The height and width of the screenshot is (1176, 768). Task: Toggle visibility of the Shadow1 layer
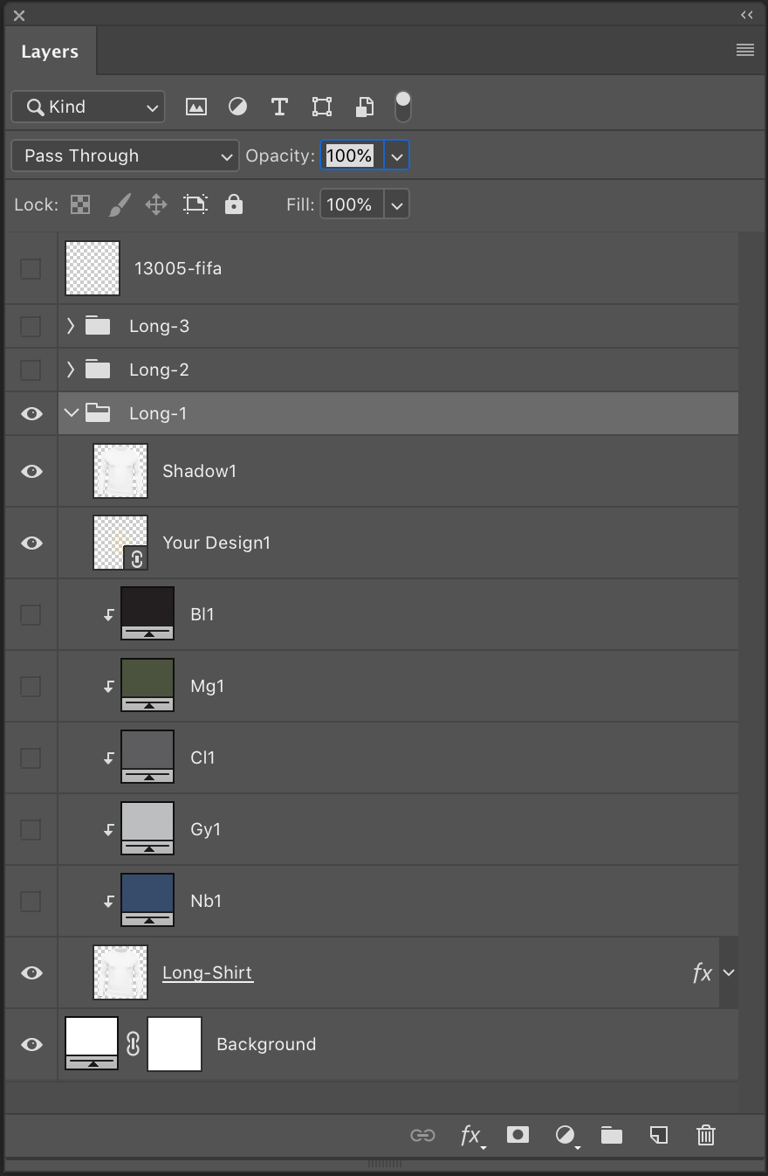pyautogui.click(x=31, y=471)
